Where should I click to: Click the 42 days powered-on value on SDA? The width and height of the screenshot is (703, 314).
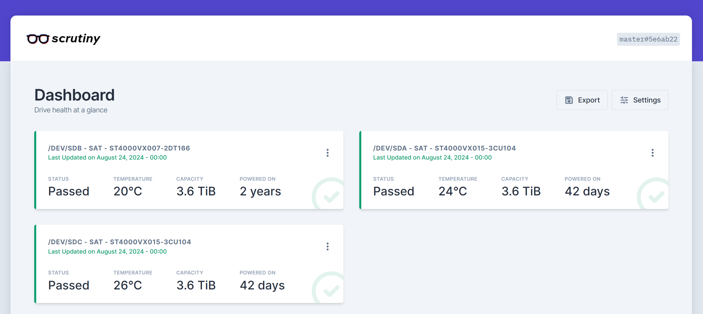587,191
